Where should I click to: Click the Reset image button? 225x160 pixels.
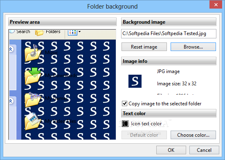click(144, 47)
